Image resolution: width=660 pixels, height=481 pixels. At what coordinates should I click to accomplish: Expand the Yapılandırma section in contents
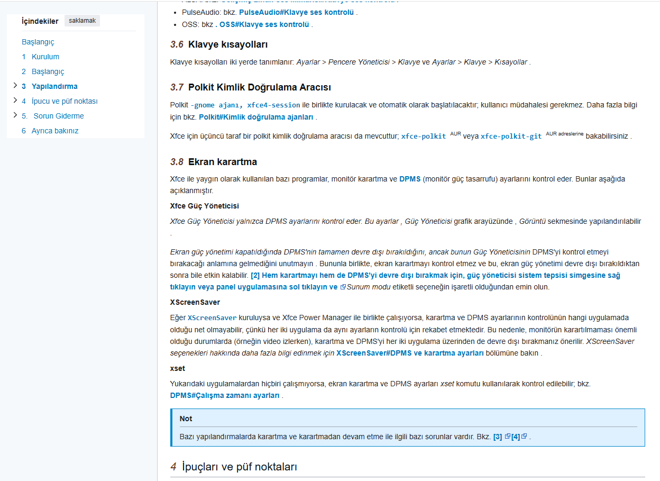[x=14, y=86]
